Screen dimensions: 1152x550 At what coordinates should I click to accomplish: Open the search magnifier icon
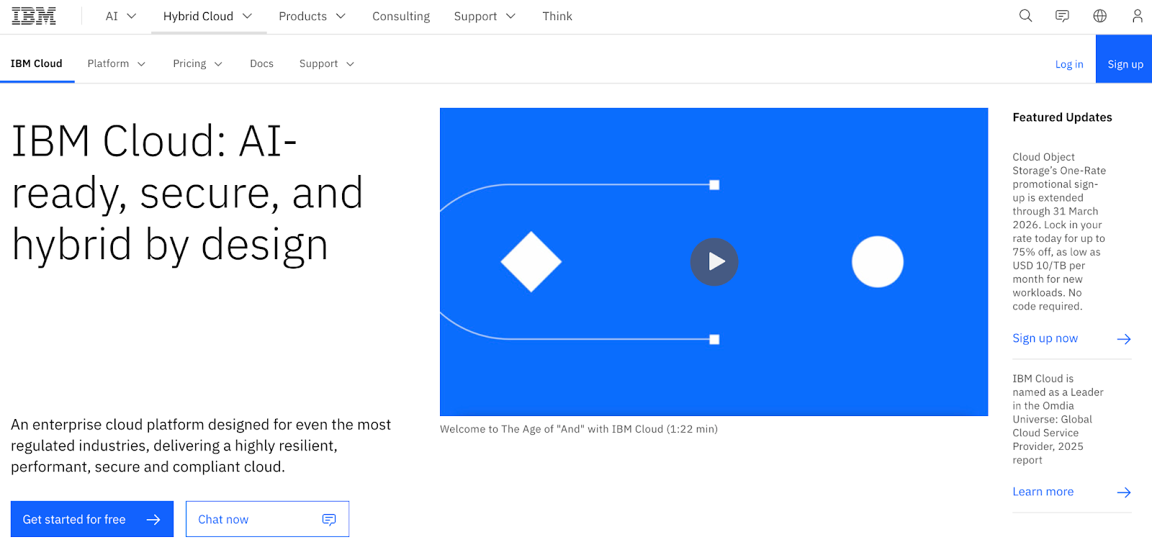(1025, 16)
